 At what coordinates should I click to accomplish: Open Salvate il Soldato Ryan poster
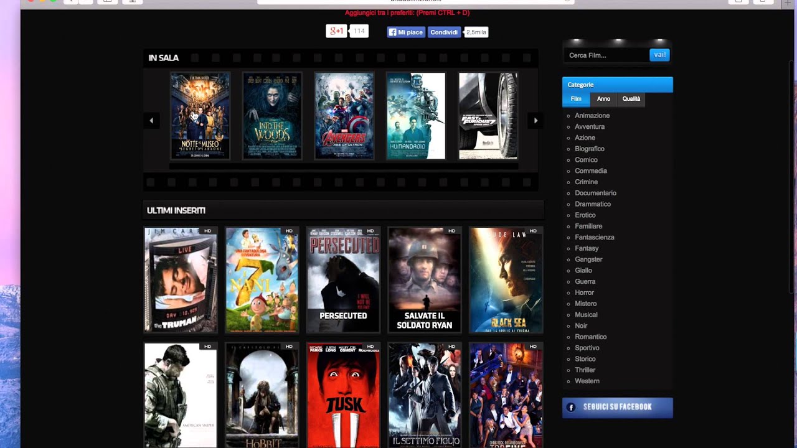pos(425,280)
